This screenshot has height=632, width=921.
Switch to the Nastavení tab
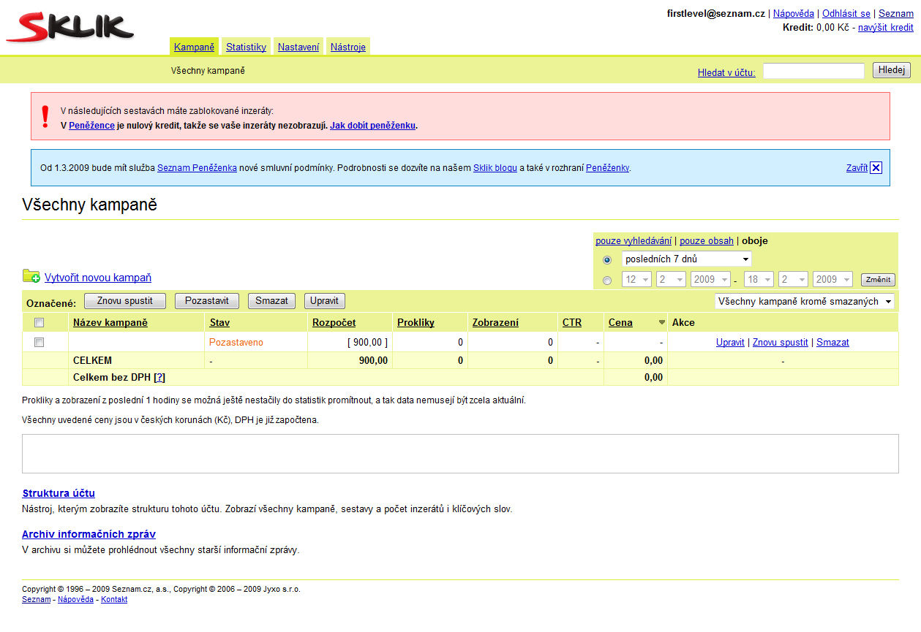coord(298,47)
